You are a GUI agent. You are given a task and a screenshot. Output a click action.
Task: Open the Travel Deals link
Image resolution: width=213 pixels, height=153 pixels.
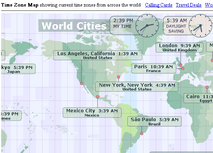point(189,5)
